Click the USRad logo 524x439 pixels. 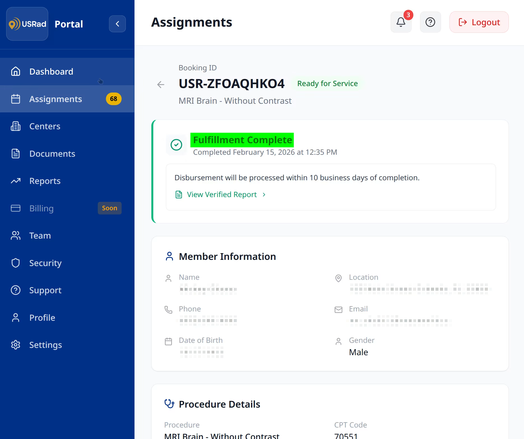pyautogui.click(x=27, y=24)
